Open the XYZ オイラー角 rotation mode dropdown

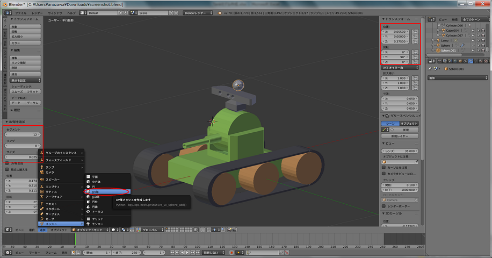tap(400, 68)
